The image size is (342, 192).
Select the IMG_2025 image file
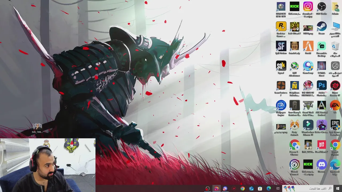tap(308, 146)
